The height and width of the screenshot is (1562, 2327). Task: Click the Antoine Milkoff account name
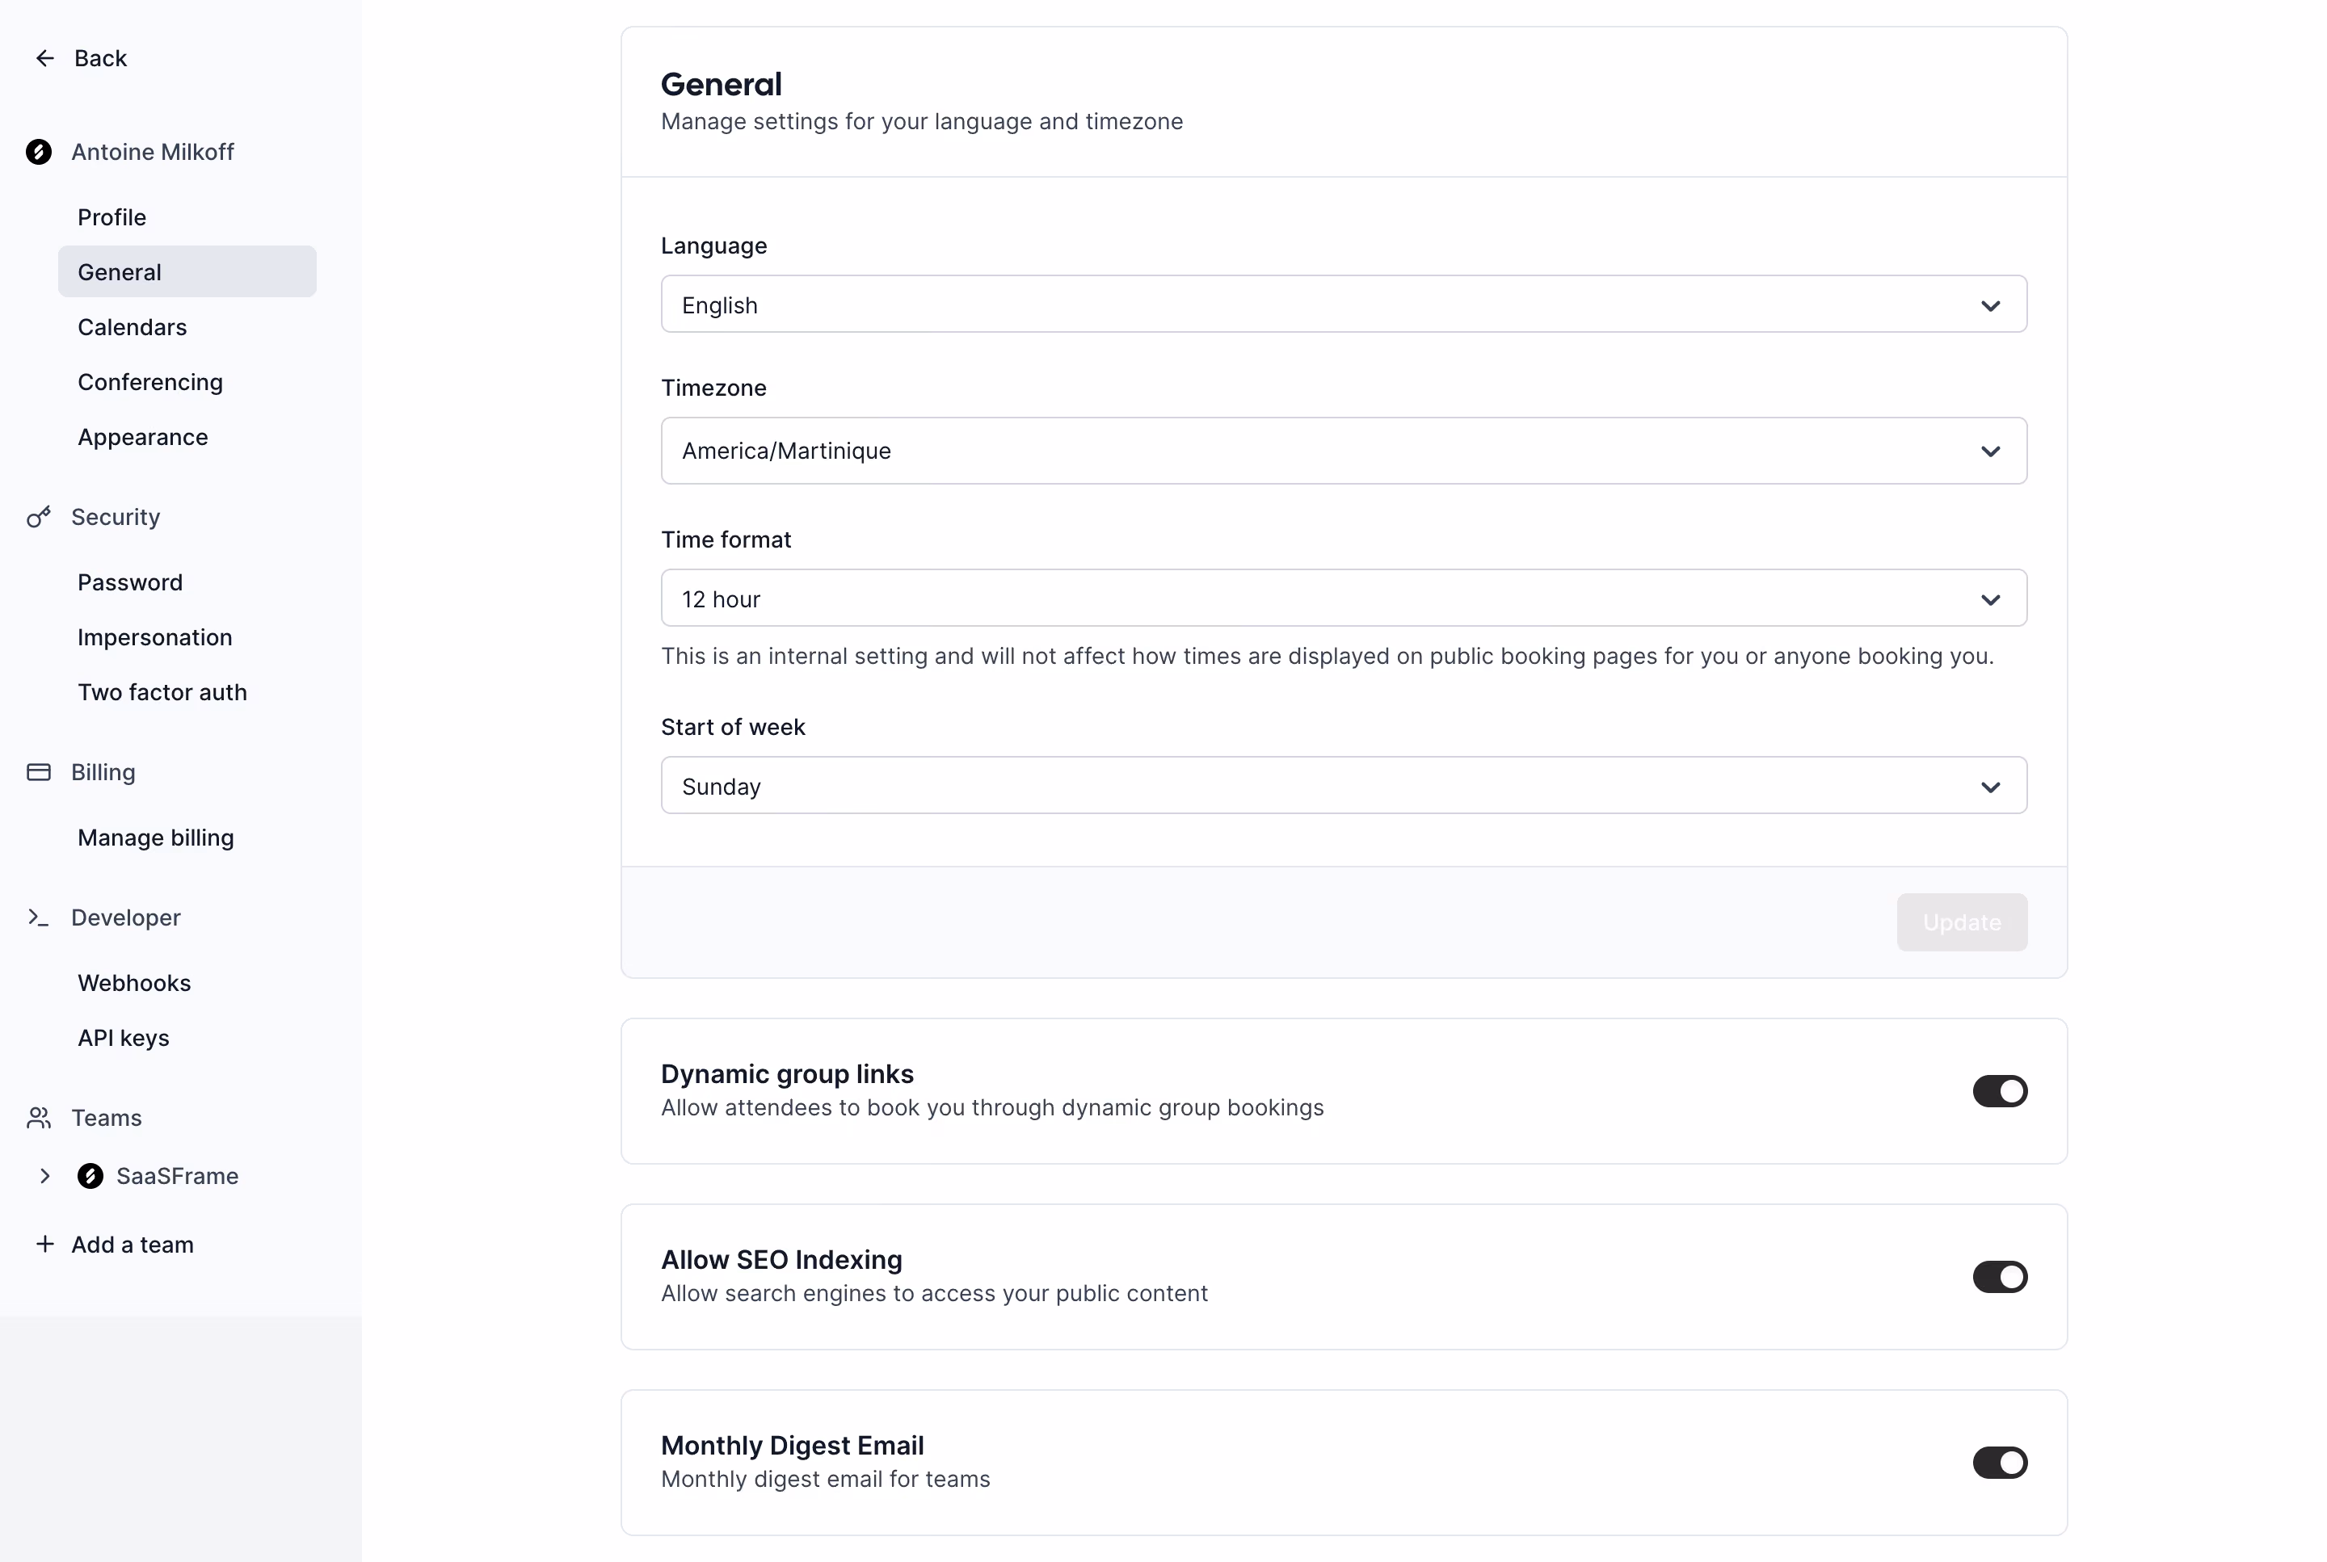click(153, 151)
